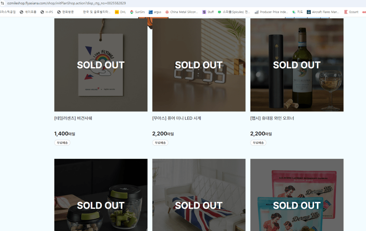Open the argus bookmark
Image resolution: width=366 pixels, height=231 pixels.
[x=155, y=12]
